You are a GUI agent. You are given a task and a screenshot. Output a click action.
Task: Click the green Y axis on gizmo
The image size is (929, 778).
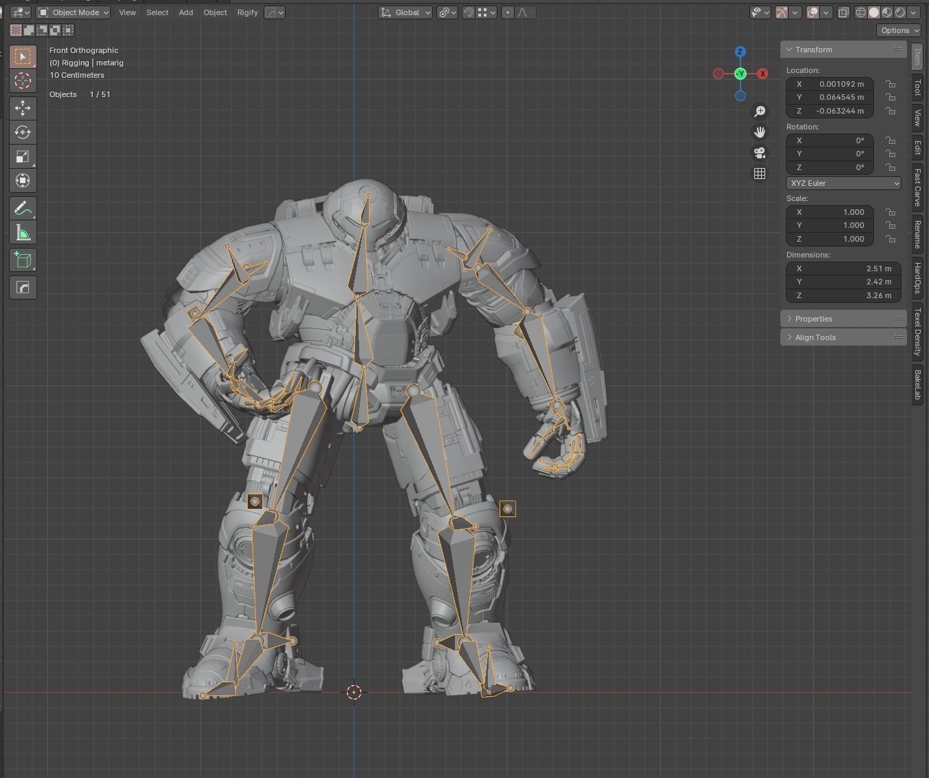click(740, 74)
